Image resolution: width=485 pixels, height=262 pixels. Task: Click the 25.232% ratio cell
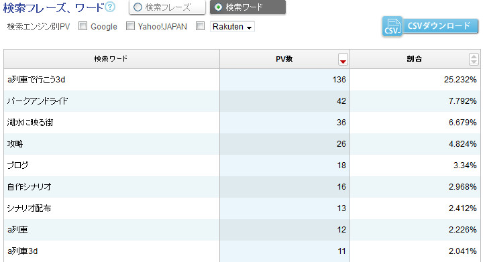point(415,80)
